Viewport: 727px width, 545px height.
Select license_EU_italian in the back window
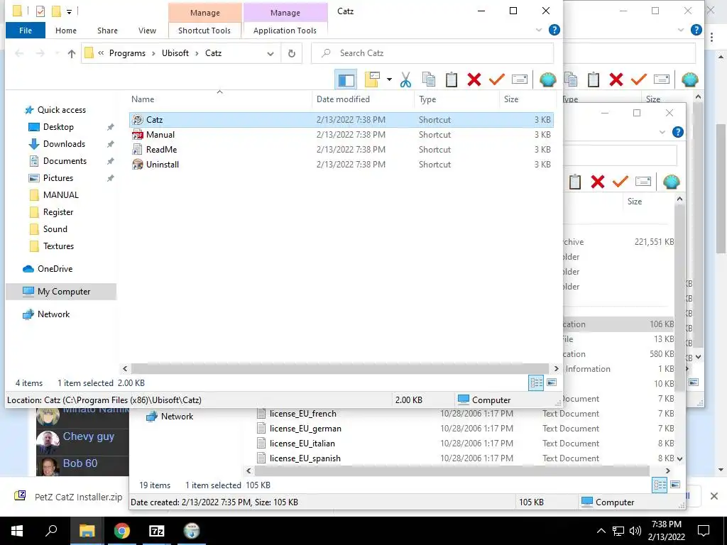click(302, 444)
